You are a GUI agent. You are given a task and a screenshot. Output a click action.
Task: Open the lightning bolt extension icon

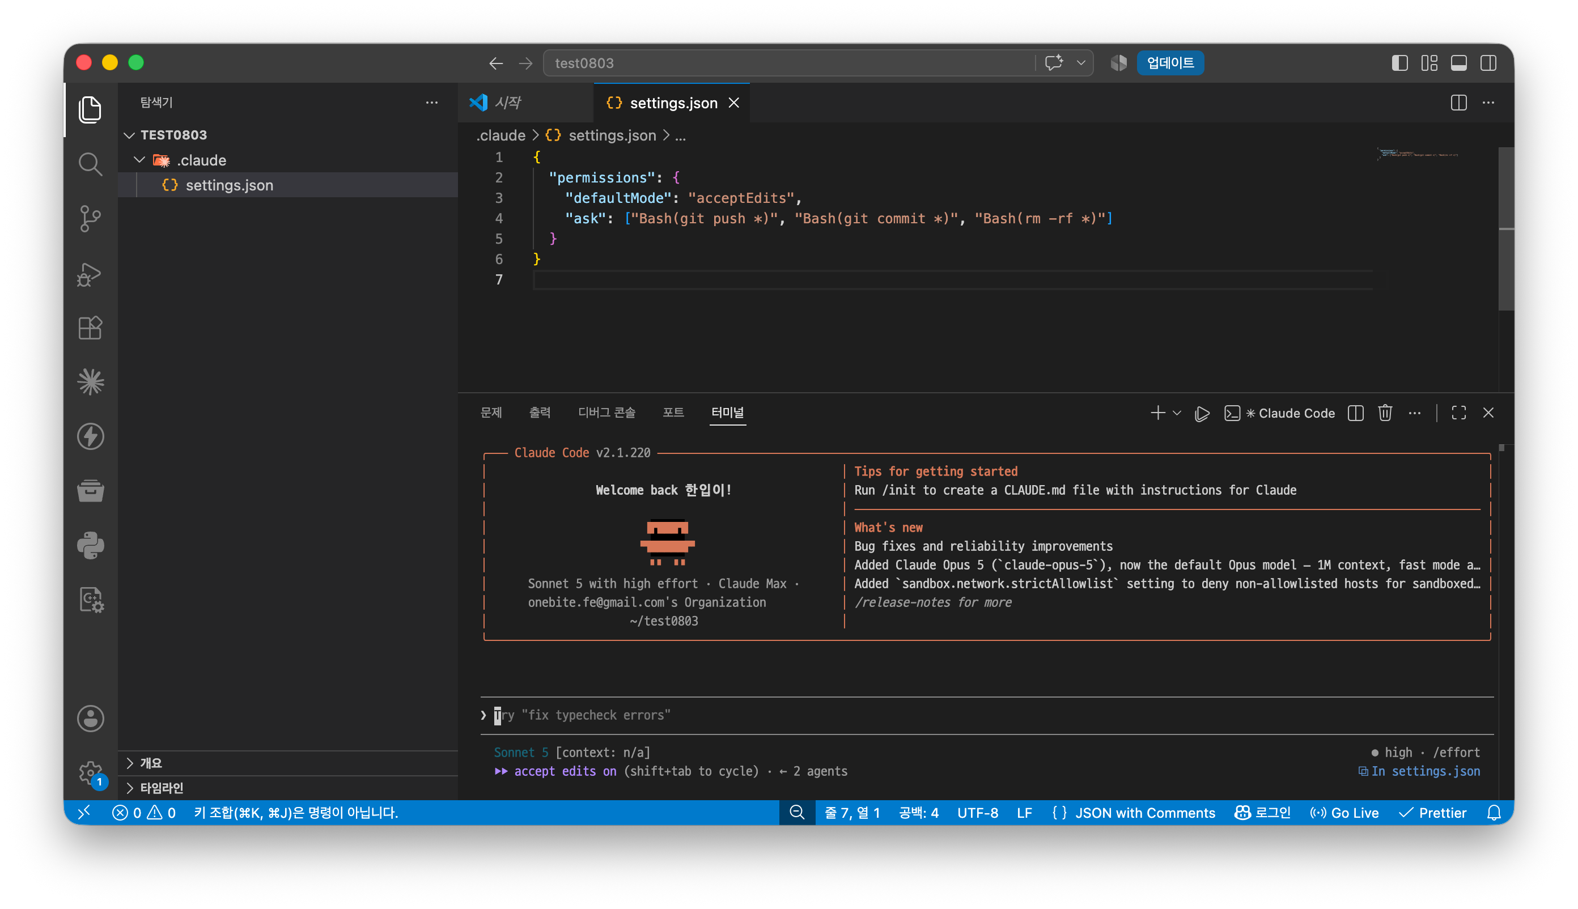tap(91, 436)
